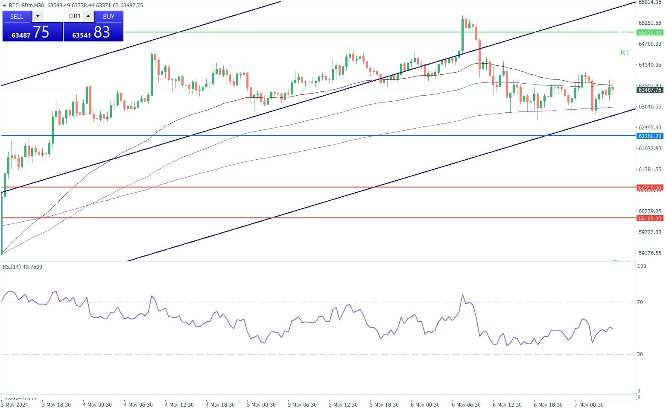666x410 pixels.
Task: Click the 6 May 18:30 time label
Action: 548,405
